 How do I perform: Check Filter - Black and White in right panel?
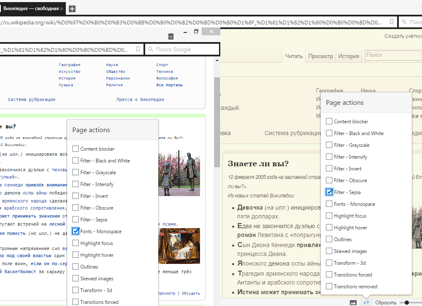(x=329, y=133)
